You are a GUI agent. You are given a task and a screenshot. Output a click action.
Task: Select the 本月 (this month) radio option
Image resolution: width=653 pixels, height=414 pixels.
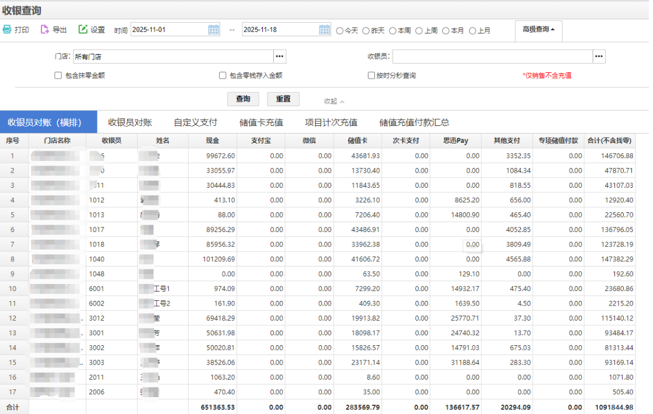tap(446, 31)
